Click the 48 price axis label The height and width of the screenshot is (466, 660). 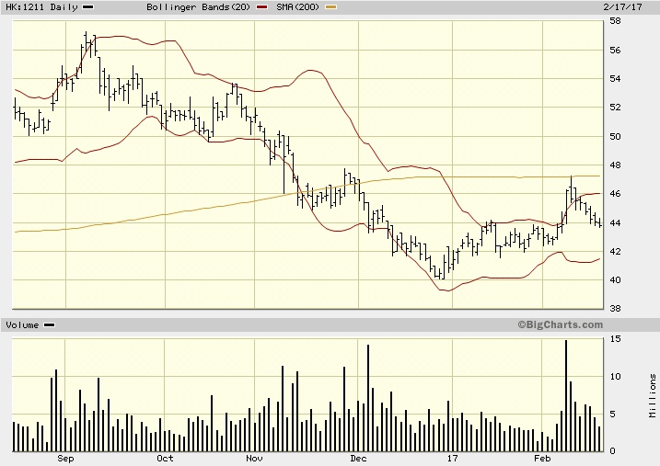coord(615,165)
